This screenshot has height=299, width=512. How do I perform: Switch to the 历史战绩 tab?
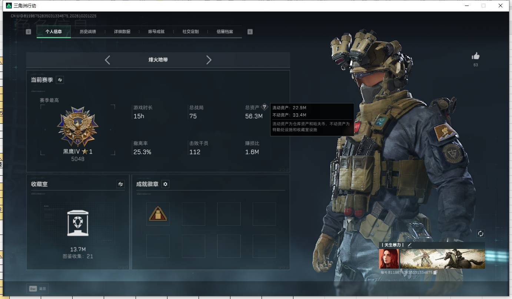pos(88,31)
